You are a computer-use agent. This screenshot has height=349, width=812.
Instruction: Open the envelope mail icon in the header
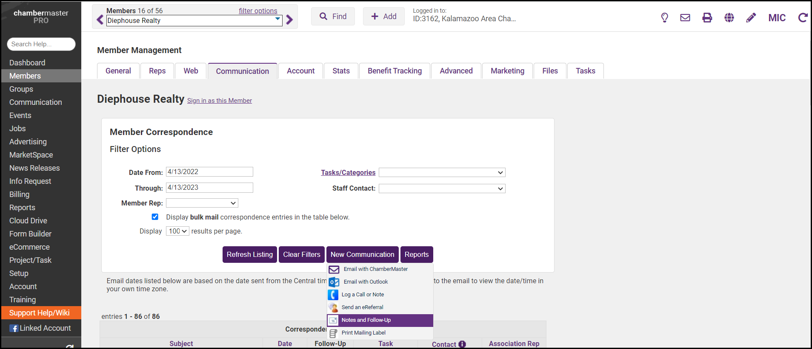click(x=685, y=17)
